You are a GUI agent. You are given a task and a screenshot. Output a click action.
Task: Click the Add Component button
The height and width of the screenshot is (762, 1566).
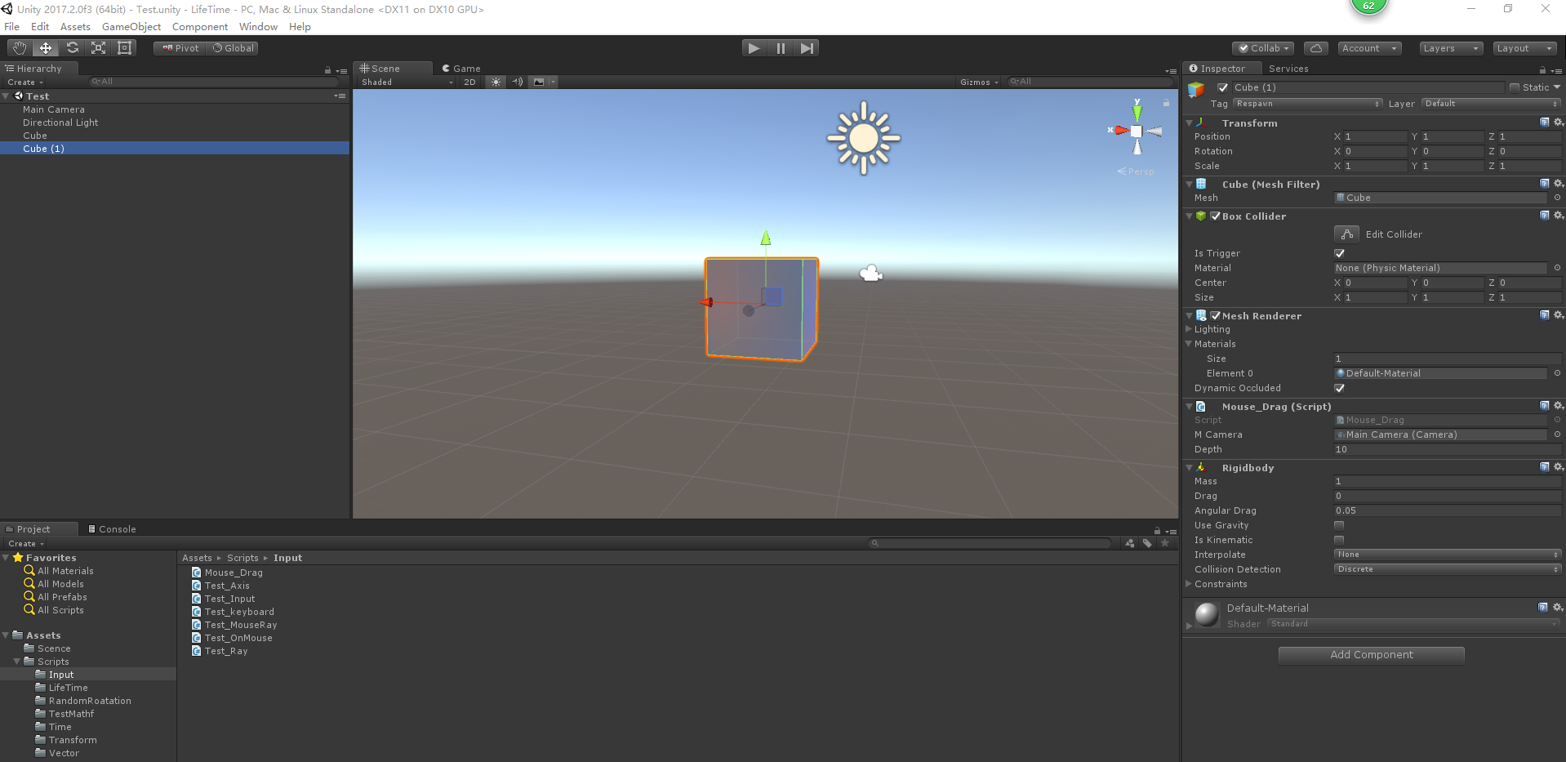[1371, 654]
